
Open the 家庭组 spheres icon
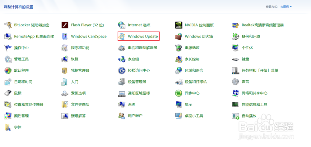coord(122,59)
